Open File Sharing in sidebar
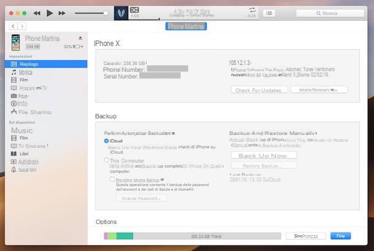Viewport: 374px width, 251px height. pos(46,112)
